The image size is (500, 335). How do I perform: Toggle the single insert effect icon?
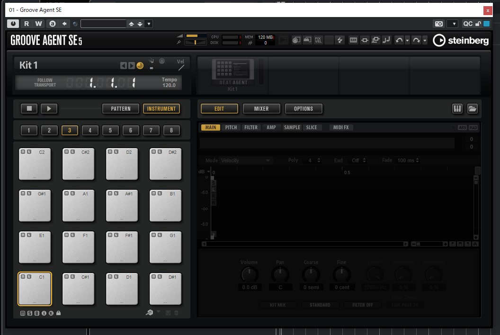coord(365,40)
